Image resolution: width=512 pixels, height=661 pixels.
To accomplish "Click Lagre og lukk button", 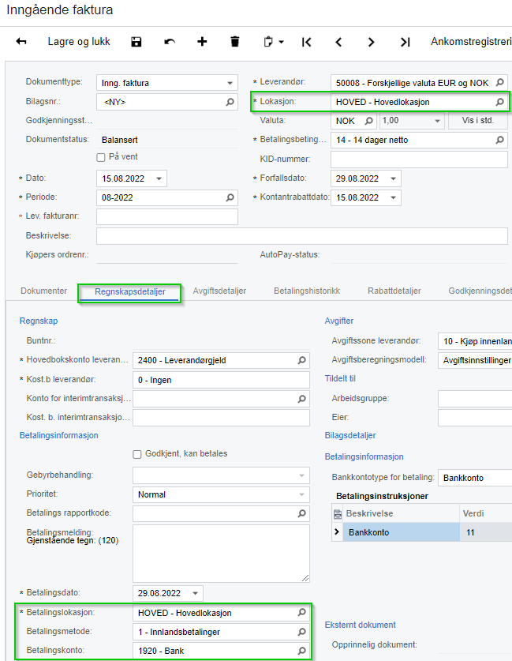I will click(79, 42).
